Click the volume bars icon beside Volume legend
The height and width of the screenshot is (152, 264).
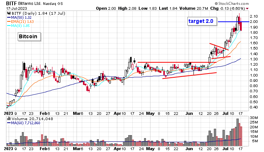point(9,119)
